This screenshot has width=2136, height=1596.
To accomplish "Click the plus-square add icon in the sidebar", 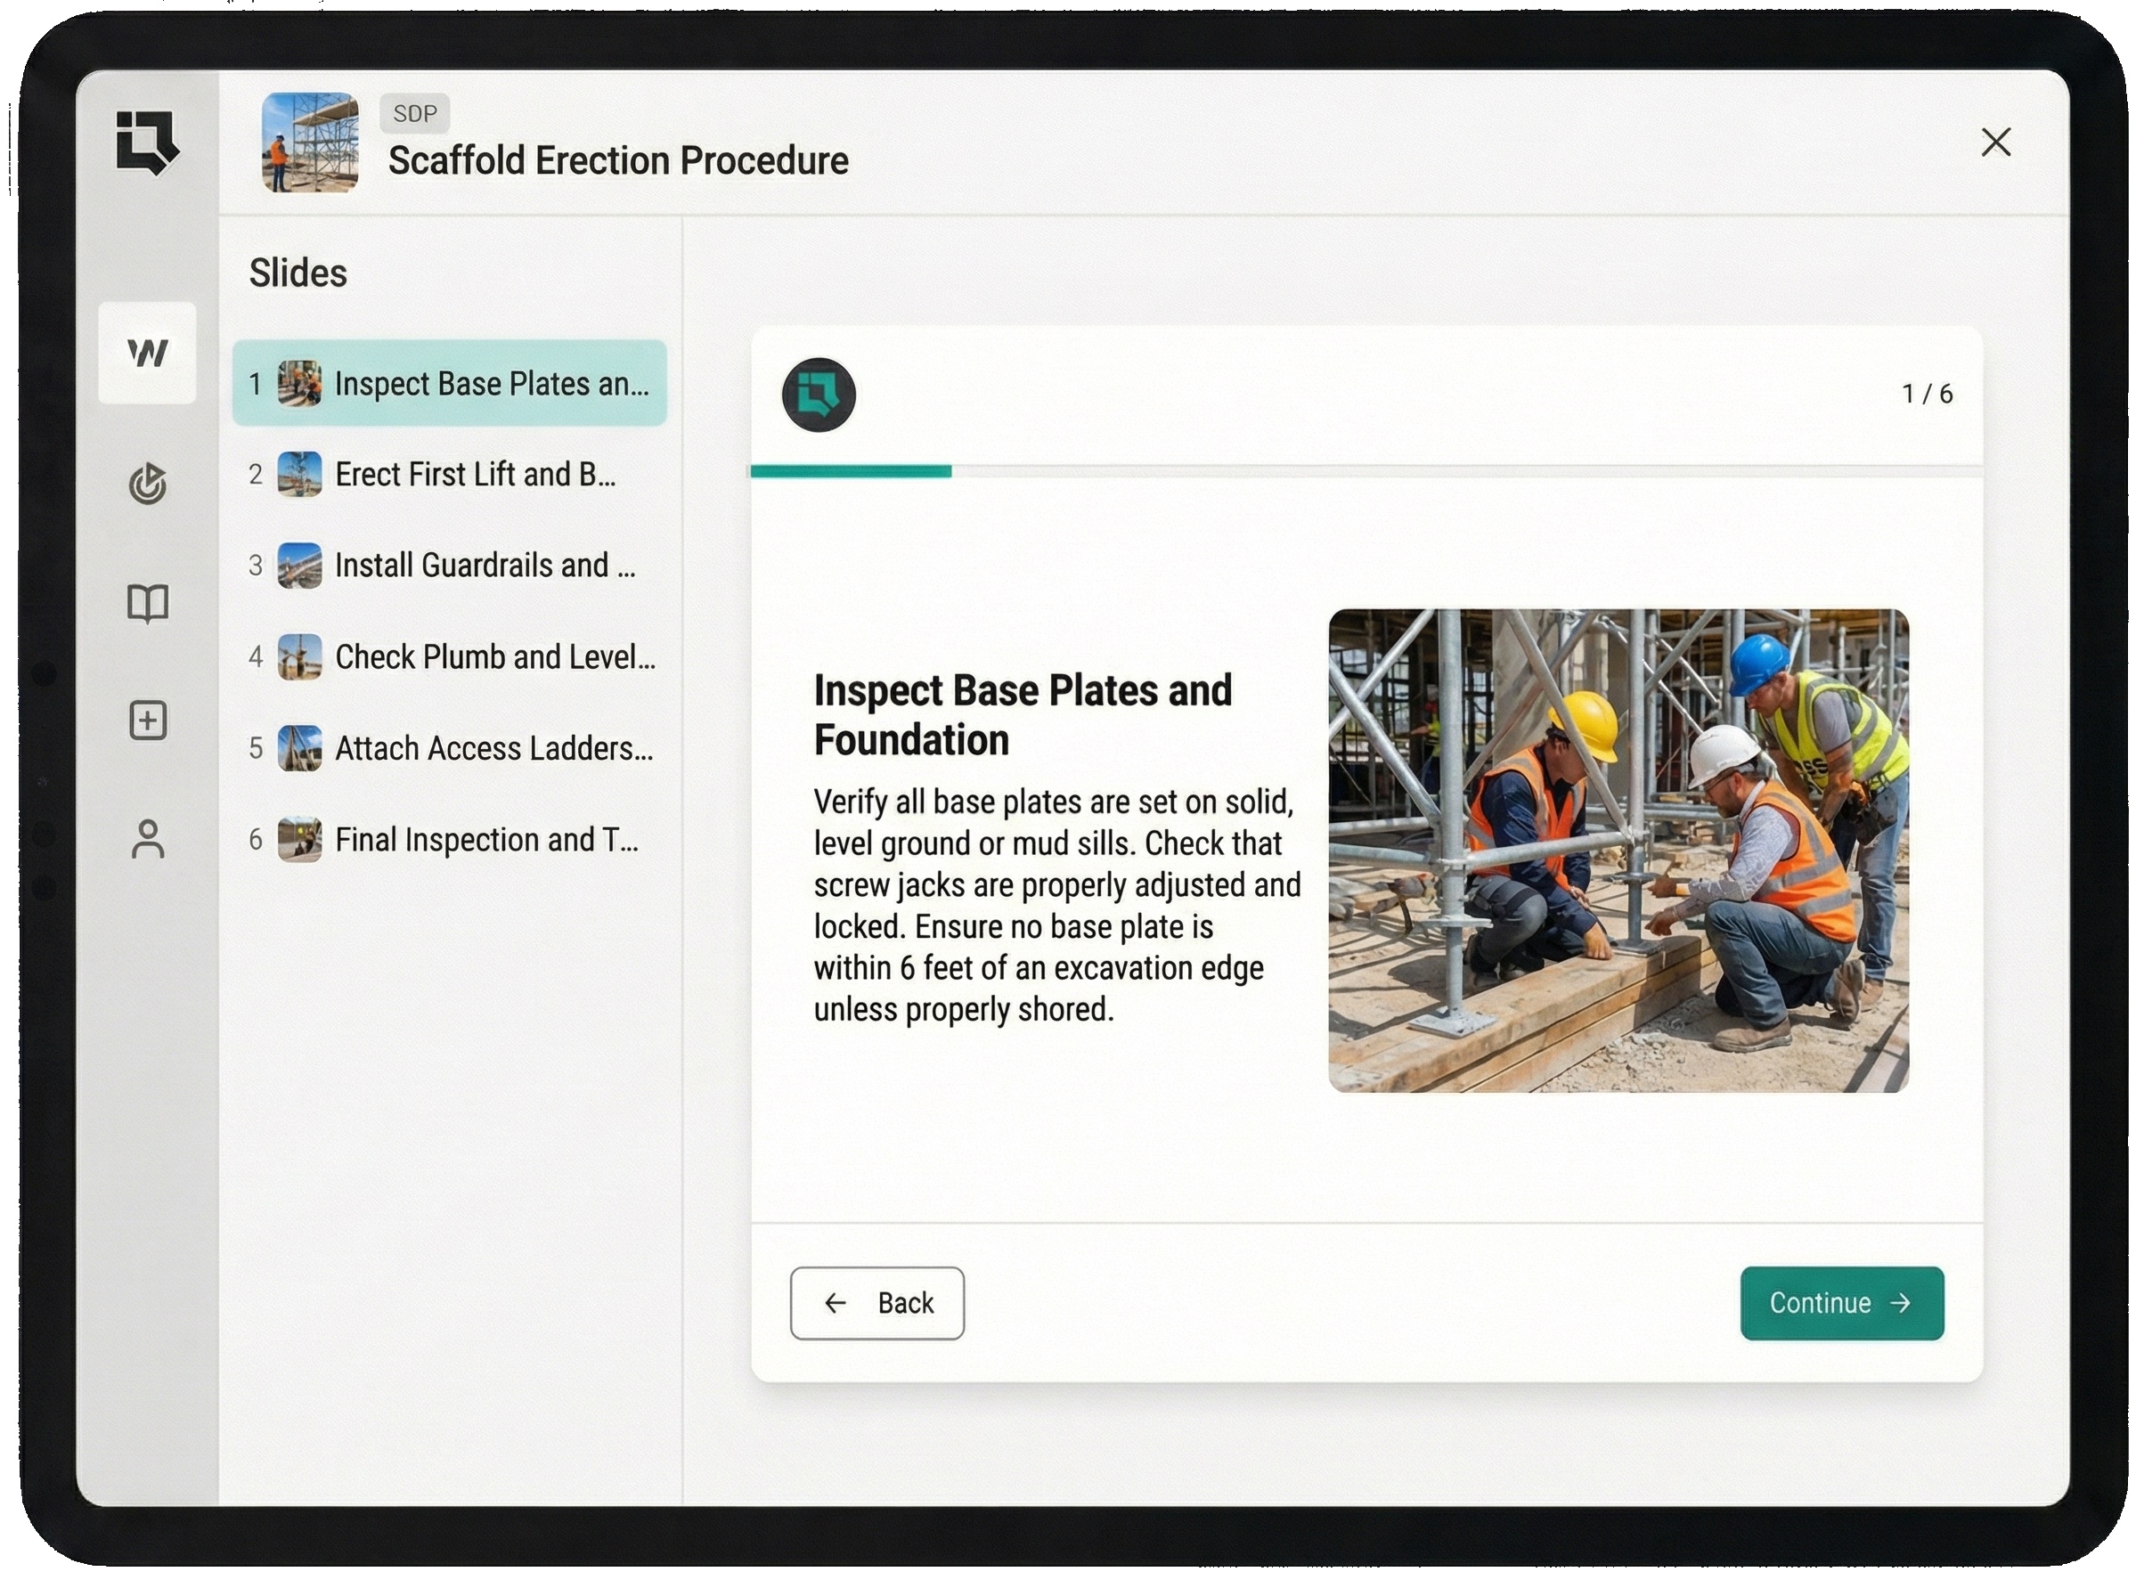I will coord(147,721).
